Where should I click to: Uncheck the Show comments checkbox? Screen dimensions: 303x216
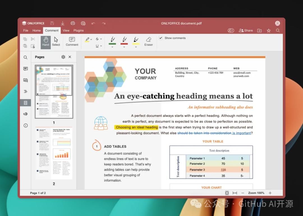coord(161,38)
